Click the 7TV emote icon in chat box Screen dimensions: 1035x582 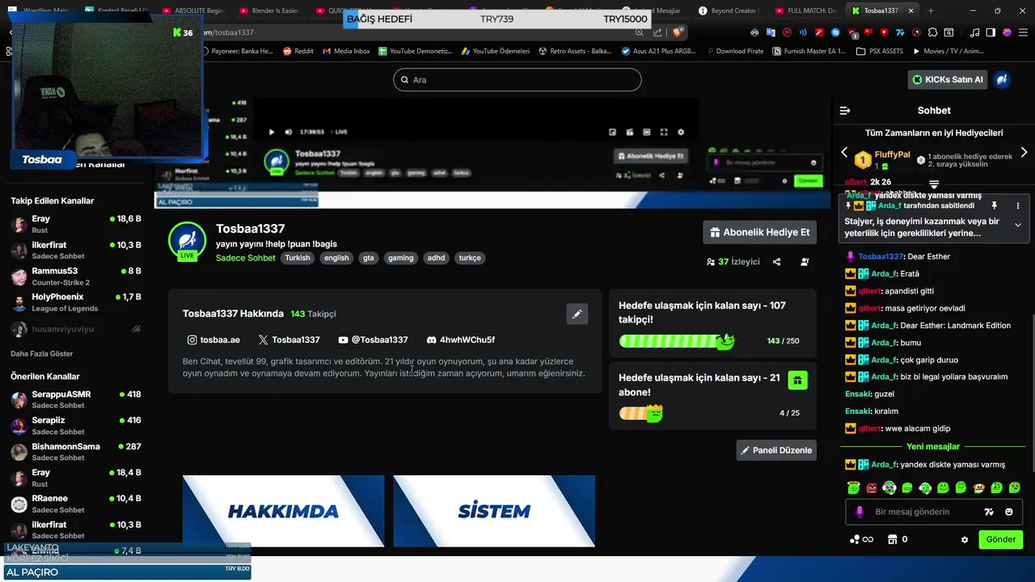tap(989, 512)
